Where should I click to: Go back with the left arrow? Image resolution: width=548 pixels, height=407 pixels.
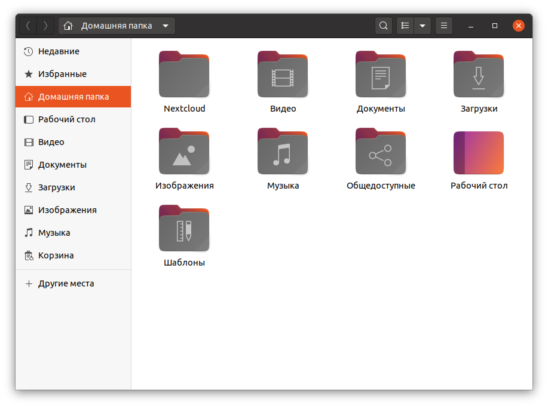click(x=28, y=26)
